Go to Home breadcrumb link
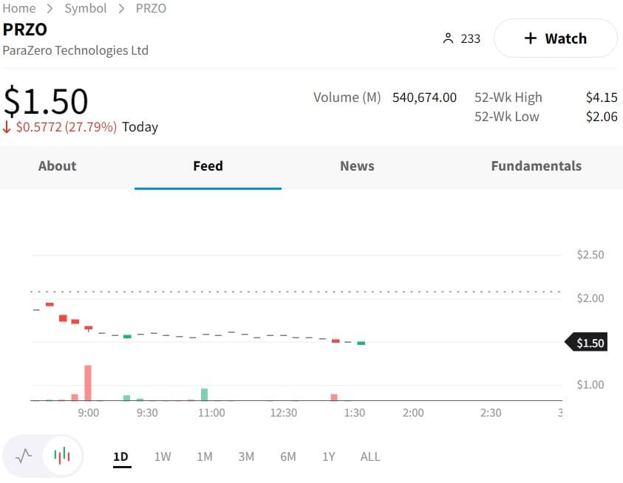Viewport: 623px width, 483px height. pyautogui.click(x=19, y=8)
